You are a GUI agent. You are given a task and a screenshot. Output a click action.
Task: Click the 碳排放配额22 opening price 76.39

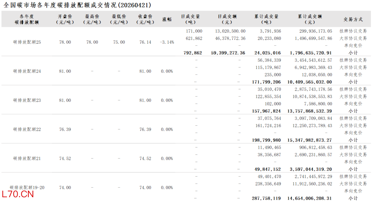[x=65, y=129]
